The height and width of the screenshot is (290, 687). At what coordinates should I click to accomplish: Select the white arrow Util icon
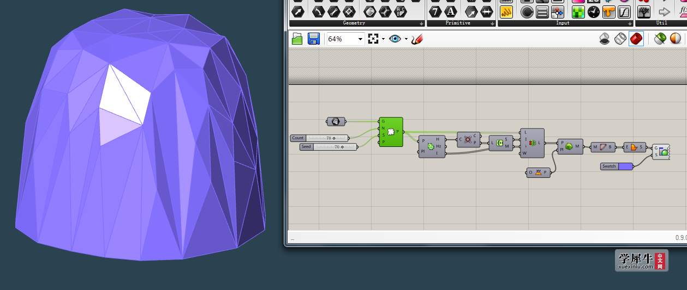tap(664, 11)
